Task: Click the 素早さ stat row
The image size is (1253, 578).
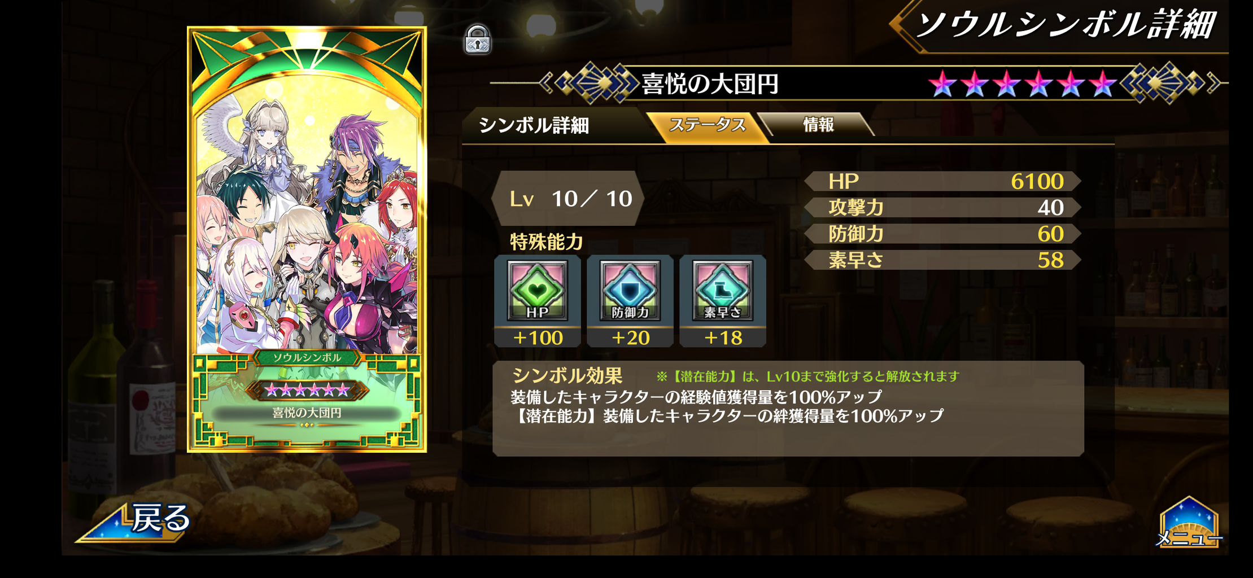Action: [942, 260]
